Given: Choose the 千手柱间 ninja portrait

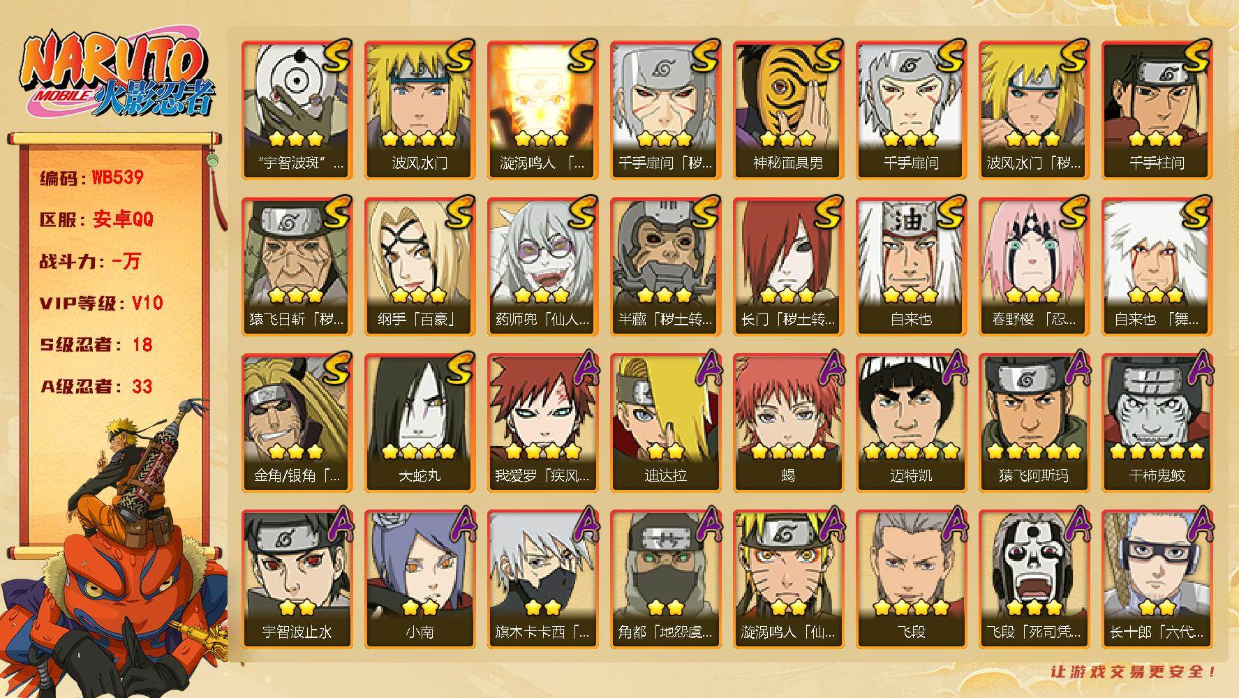Looking at the screenshot, I should click(1157, 110).
